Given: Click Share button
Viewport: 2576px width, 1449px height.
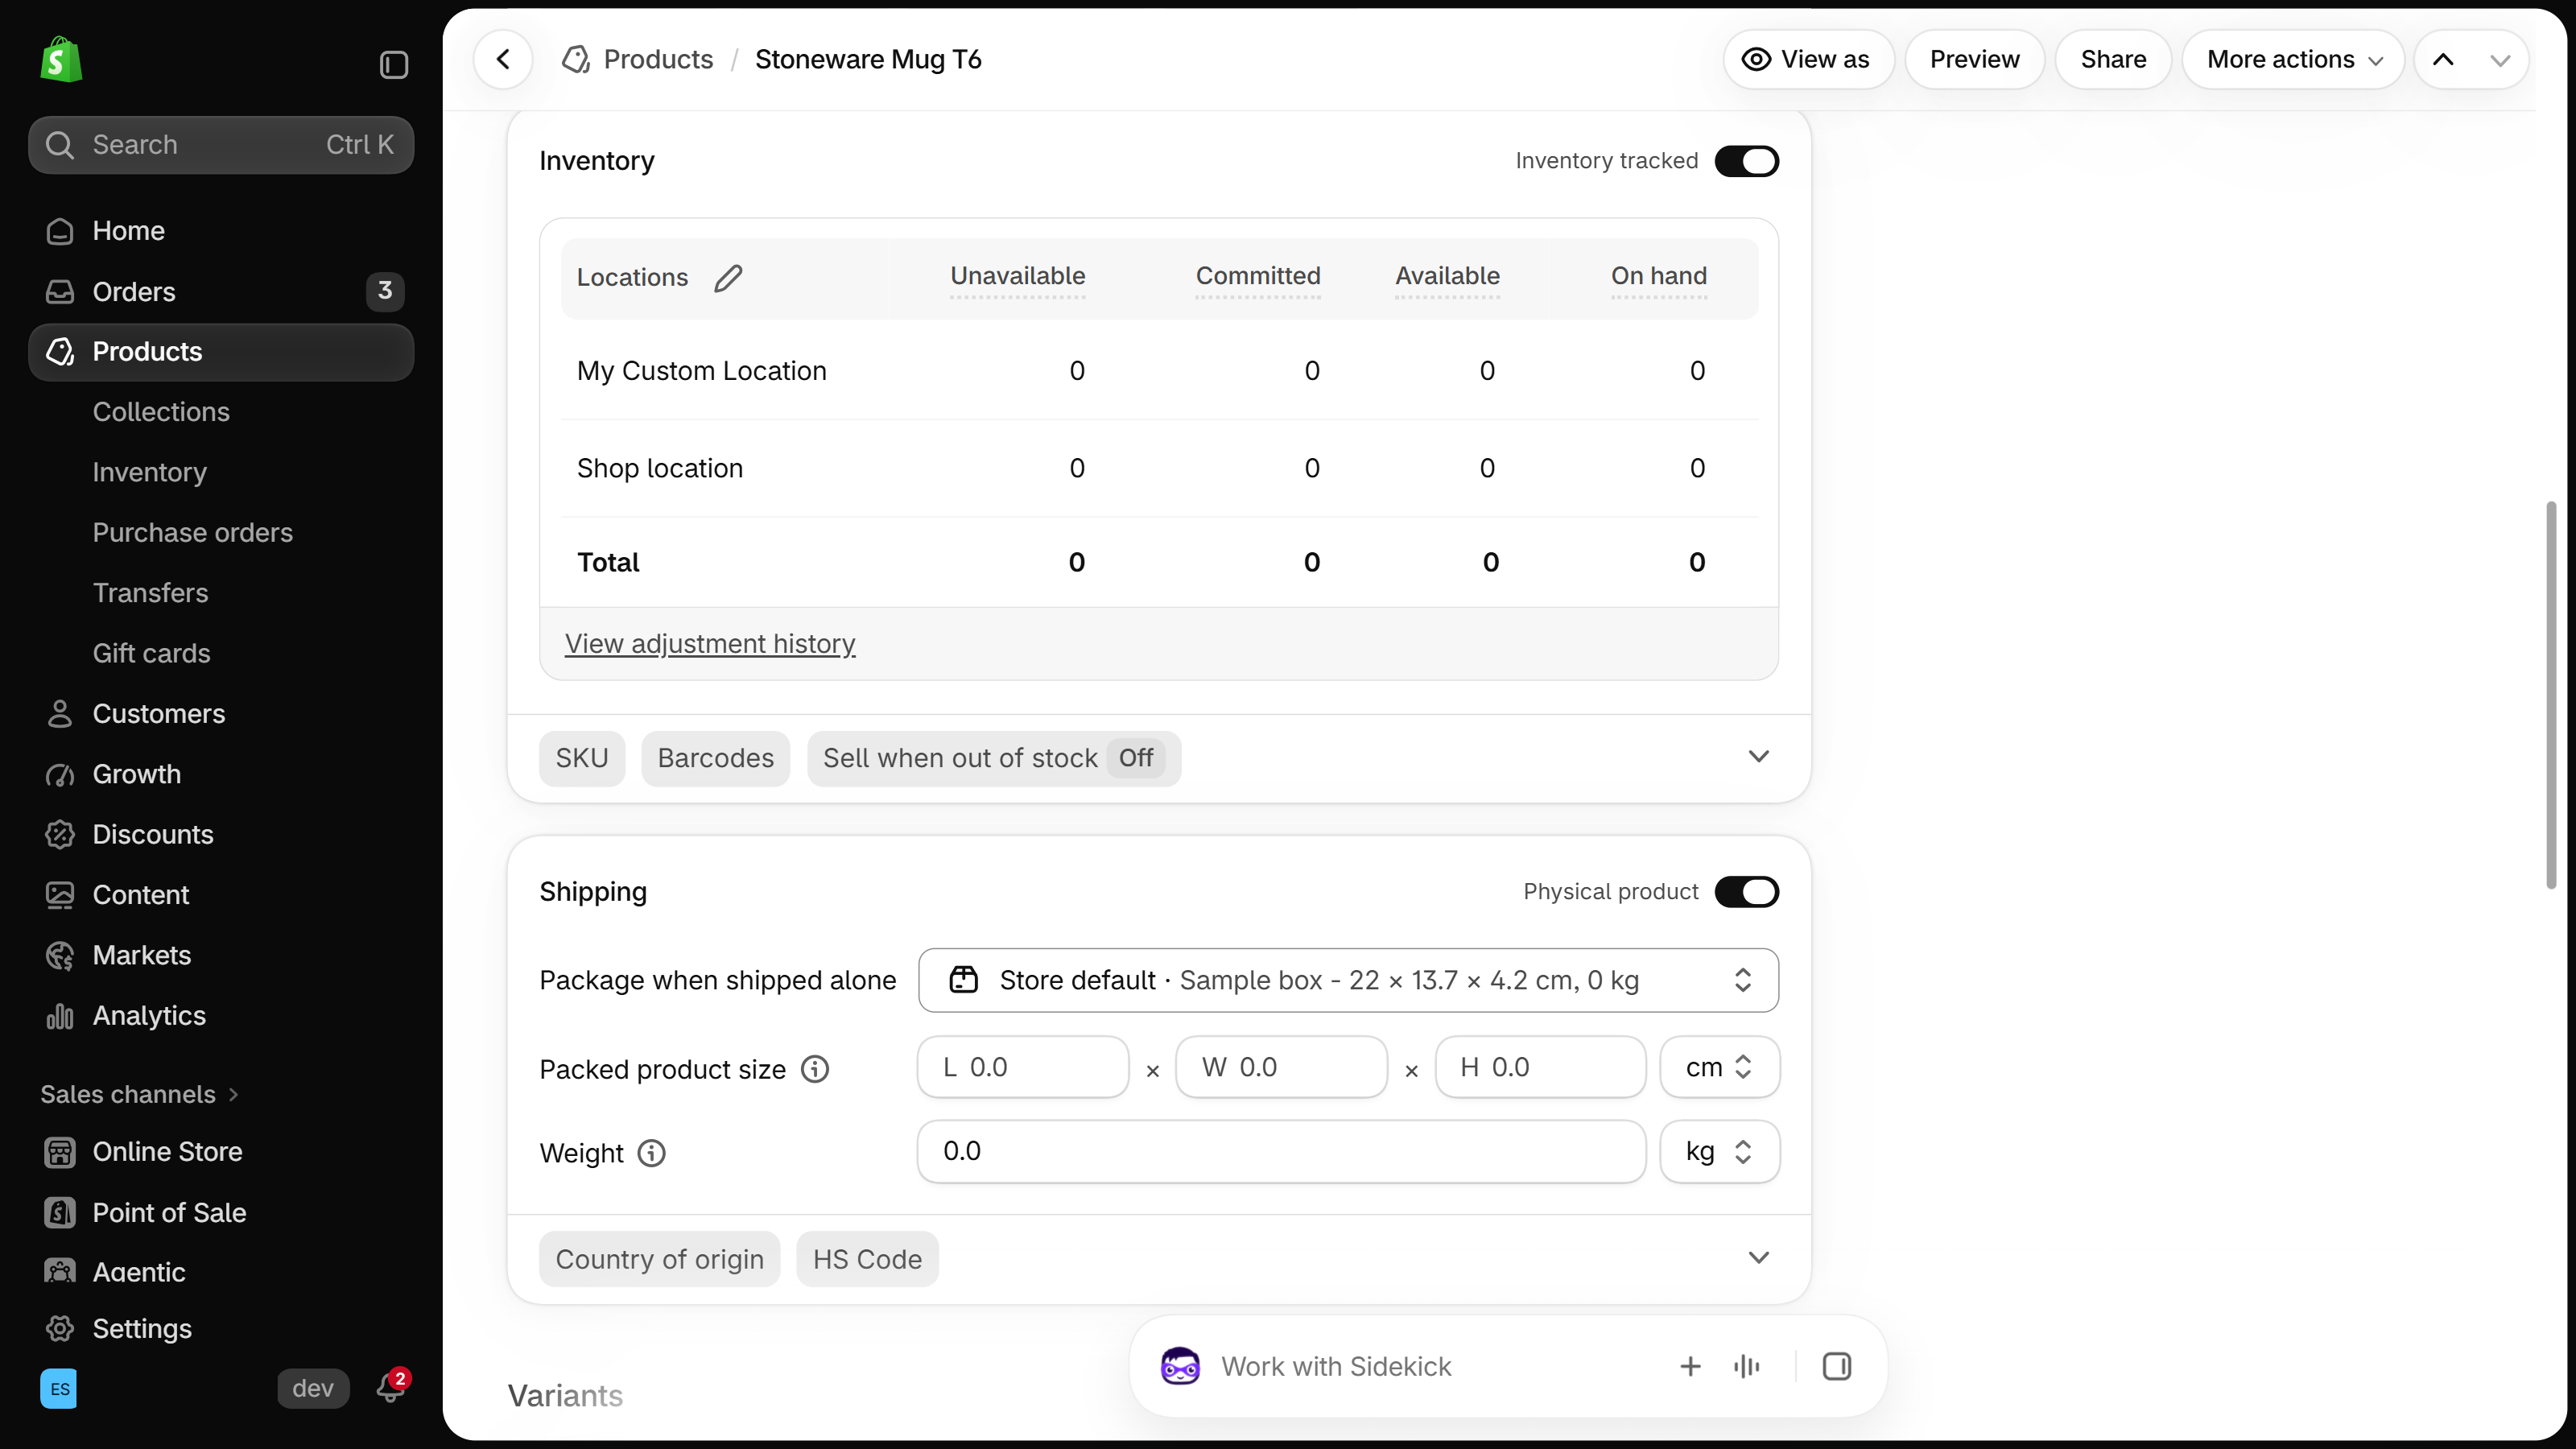Looking at the screenshot, I should point(2113,59).
